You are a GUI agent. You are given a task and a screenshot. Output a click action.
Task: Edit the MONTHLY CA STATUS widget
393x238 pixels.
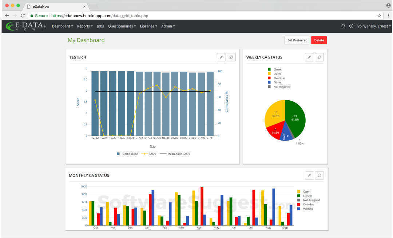[309, 175]
